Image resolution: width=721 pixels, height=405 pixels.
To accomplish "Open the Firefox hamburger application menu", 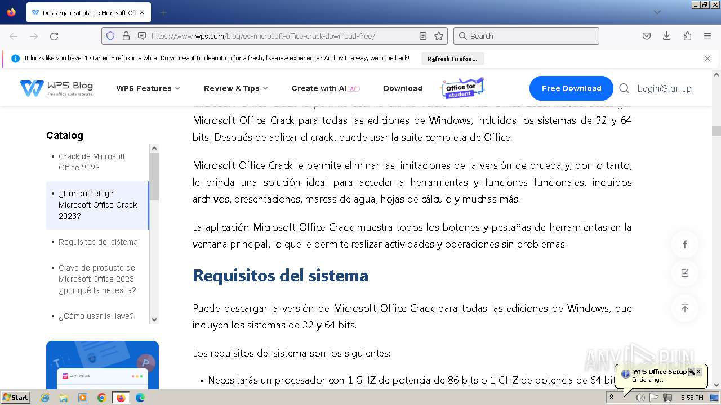I will point(707,36).
